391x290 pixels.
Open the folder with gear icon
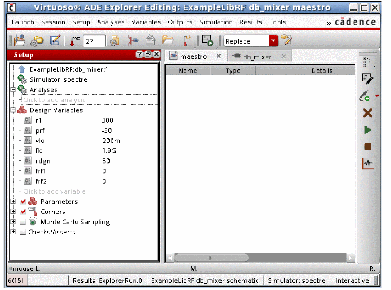(x=37, y=41)
